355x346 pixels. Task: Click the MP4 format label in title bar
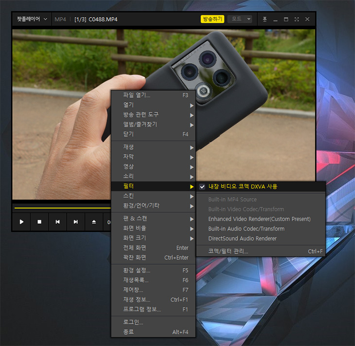tap(60, 19)
